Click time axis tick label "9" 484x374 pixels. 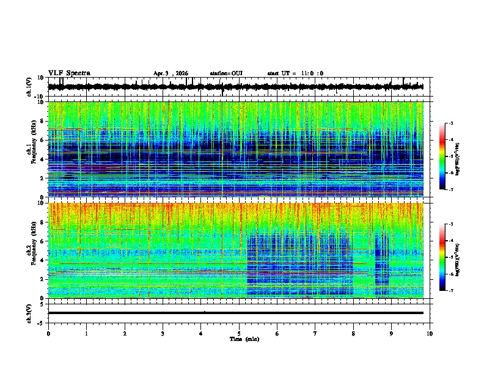coord(391,334)
